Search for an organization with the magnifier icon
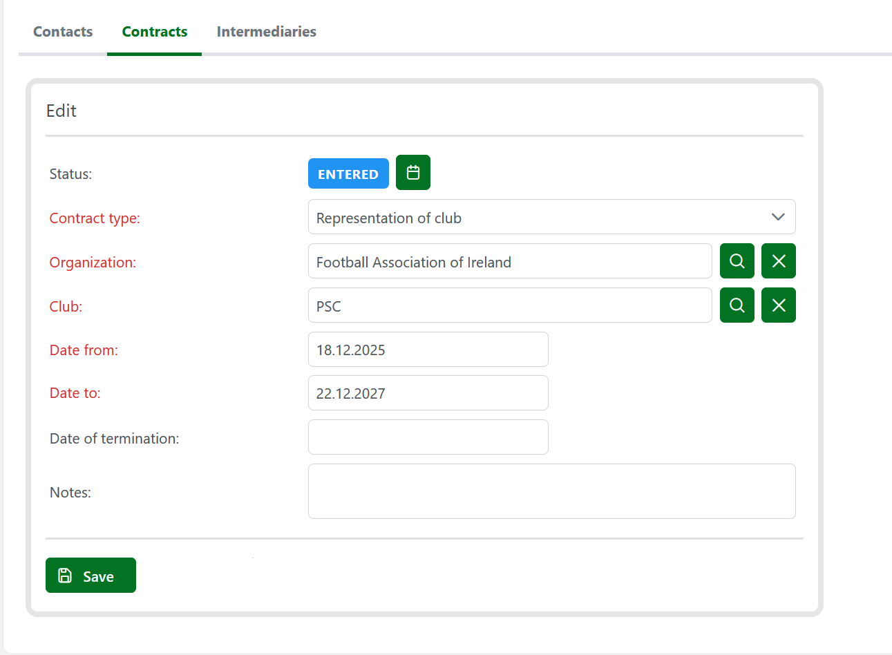The height and width of the screenshot is (655, 892). click(737, 261)
